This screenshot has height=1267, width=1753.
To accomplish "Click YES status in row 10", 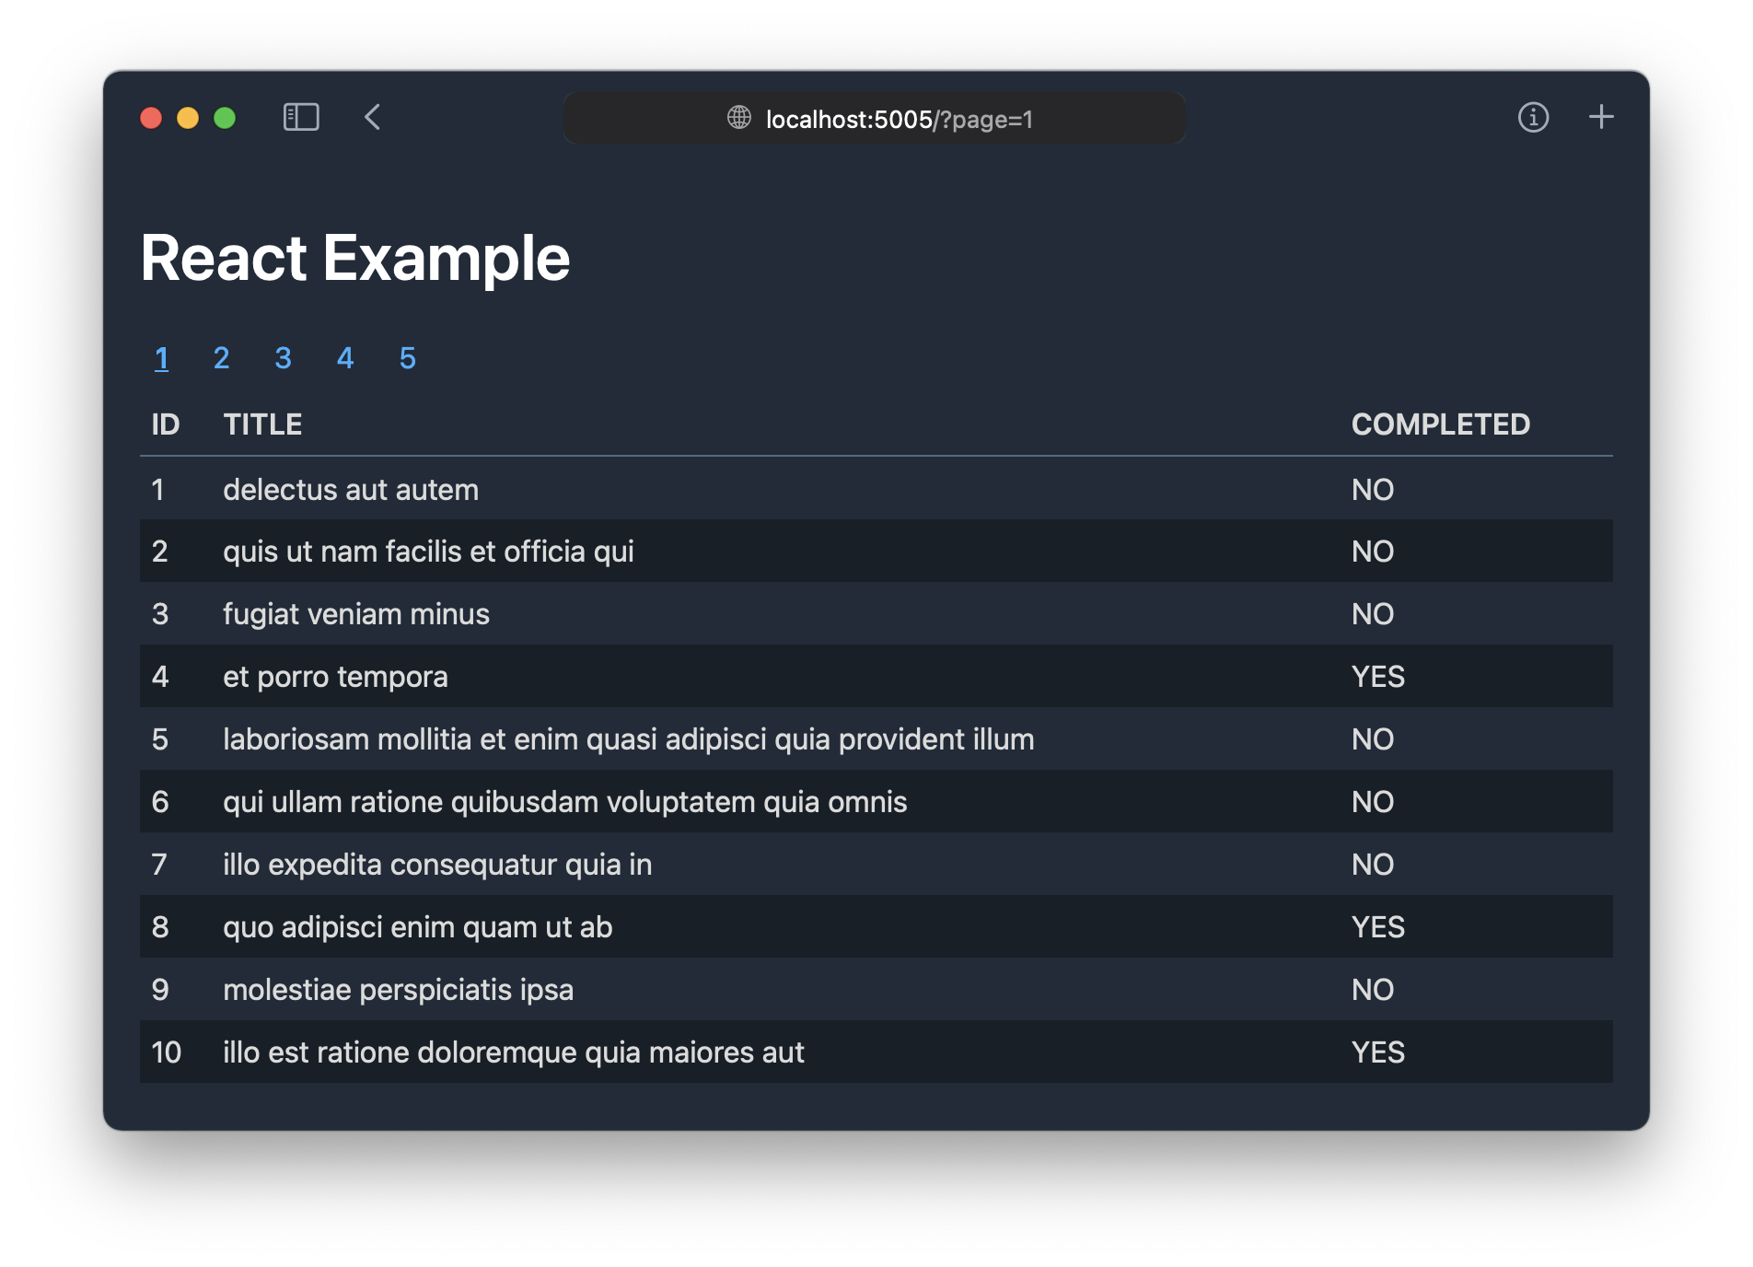I will click(1378, 1052).
